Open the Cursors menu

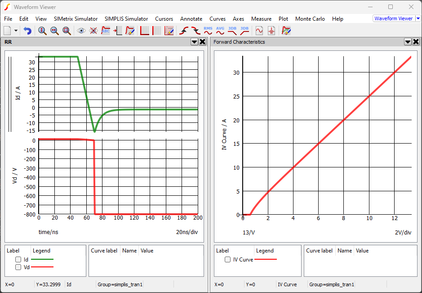164,19
